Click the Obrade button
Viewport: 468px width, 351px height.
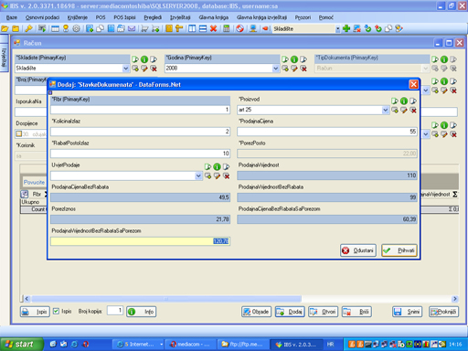[256, 312]
